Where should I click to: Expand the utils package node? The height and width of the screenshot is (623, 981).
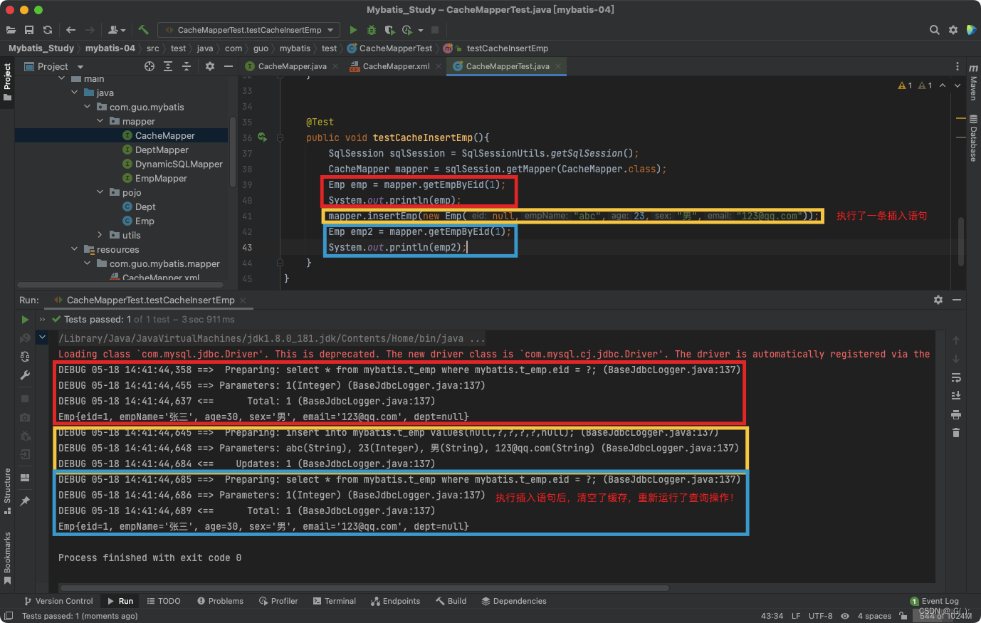coord(100,235)
